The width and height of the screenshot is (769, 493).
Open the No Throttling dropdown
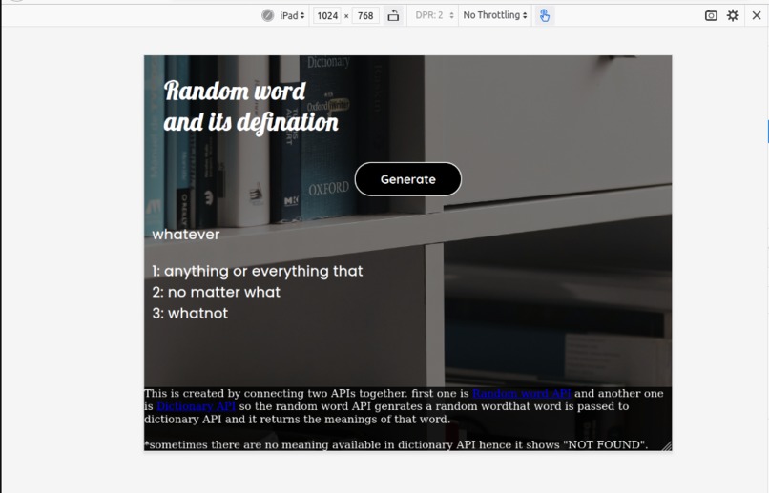[495, 15]
